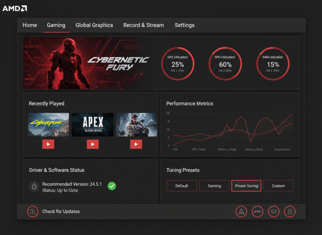This screenshot has height=235, width=322.
Task: Open the chat message icon in bottom bar
Action: coord(274,211)
